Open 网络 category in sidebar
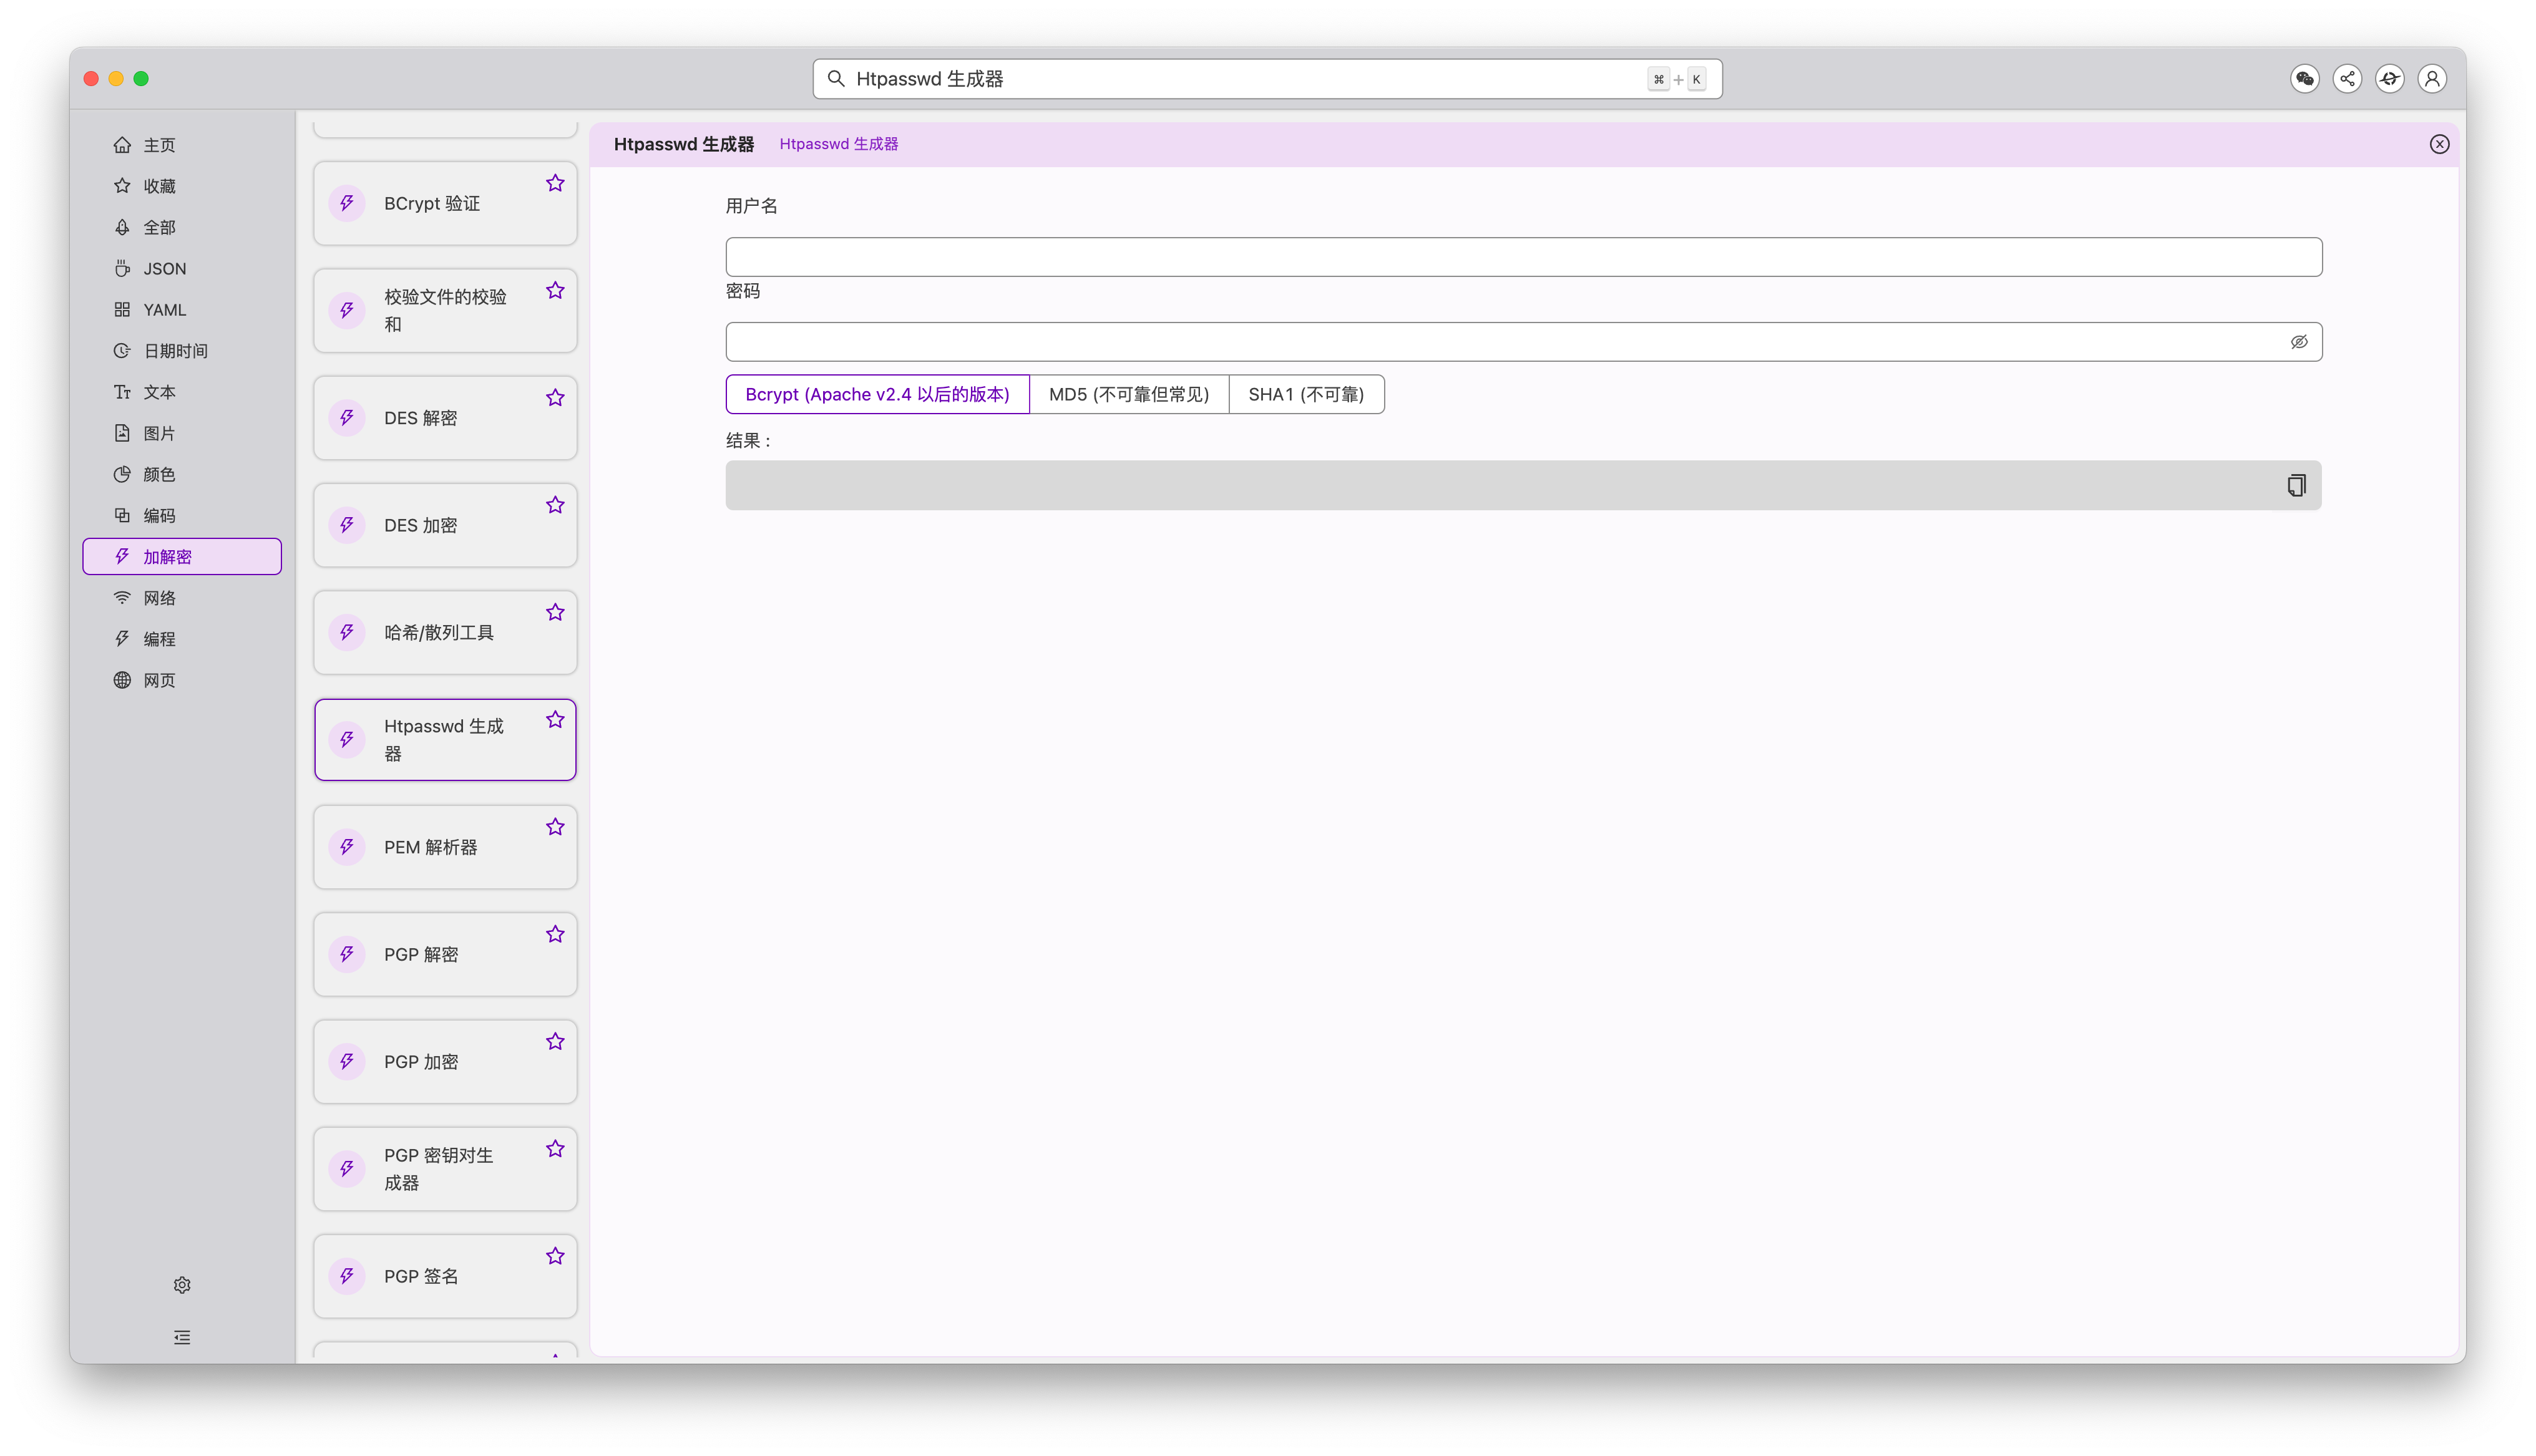 point(182,598)
